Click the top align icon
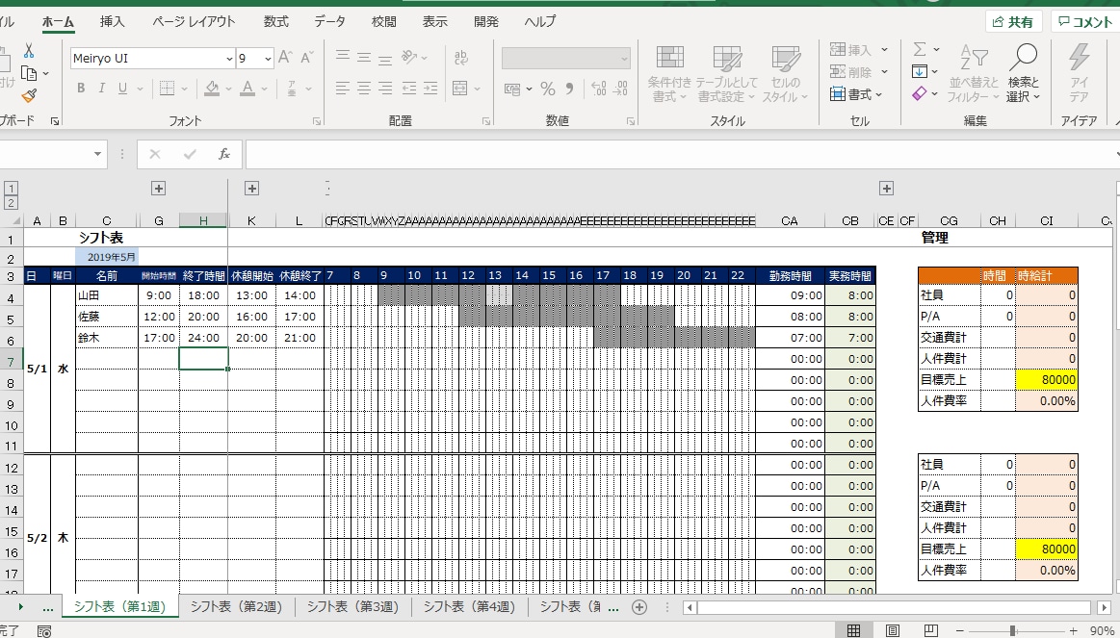The image size is (1120, 638). click(x=343, y=57)
